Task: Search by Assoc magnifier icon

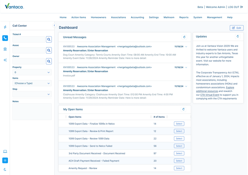Action: [49, 50]
